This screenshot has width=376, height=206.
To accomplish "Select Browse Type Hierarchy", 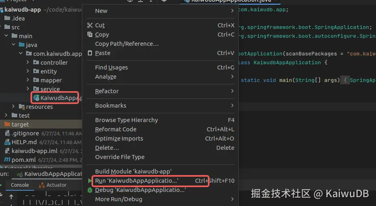I will 160,120.
